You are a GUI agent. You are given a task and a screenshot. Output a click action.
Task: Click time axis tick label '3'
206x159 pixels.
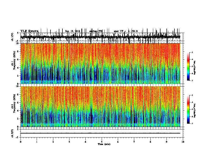coord(69,142)
